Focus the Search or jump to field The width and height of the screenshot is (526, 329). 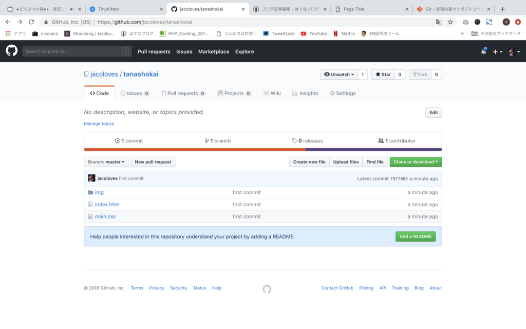point(77,51)
